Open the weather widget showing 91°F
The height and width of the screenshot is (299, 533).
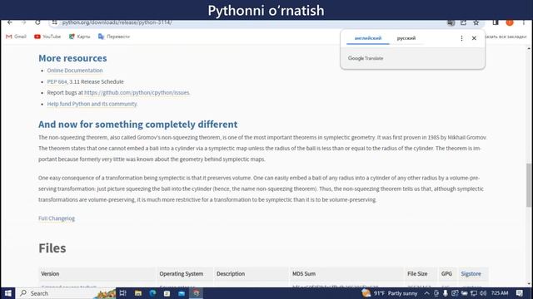(390, 293)
